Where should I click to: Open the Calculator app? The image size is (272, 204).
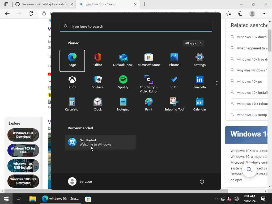72,105
